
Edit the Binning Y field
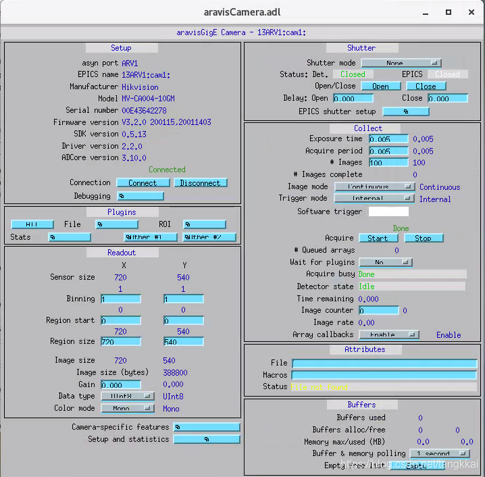(x=184, y=299)
